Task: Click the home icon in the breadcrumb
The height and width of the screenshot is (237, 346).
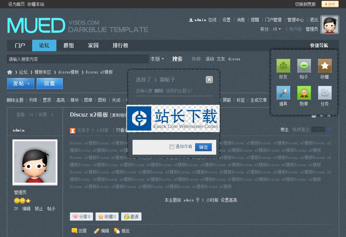Action: 10,72
